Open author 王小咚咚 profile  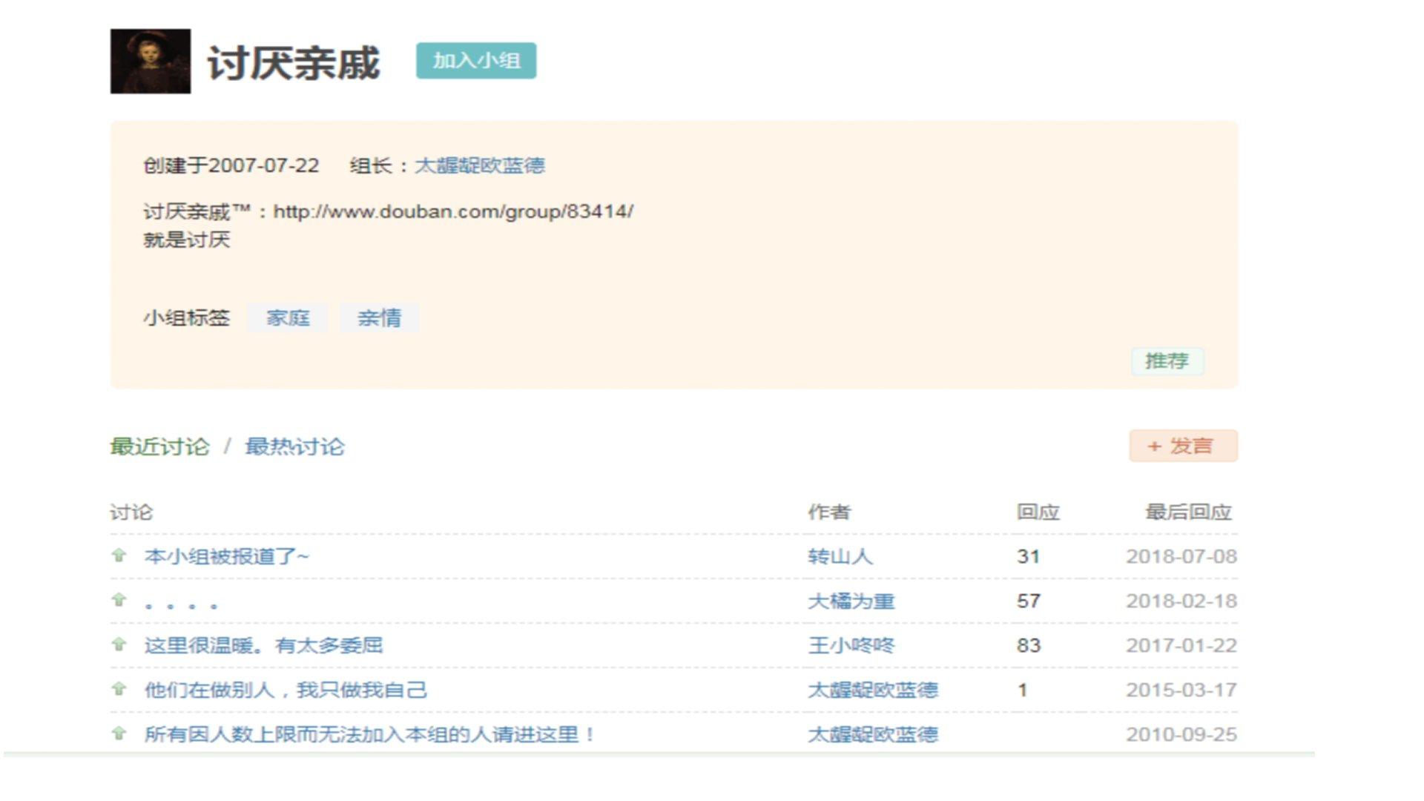pos(851,645)
